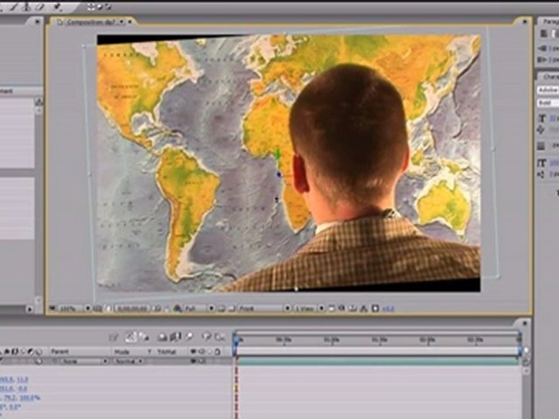Toggle Frame Blending enable in timeline

click(175, 336)
